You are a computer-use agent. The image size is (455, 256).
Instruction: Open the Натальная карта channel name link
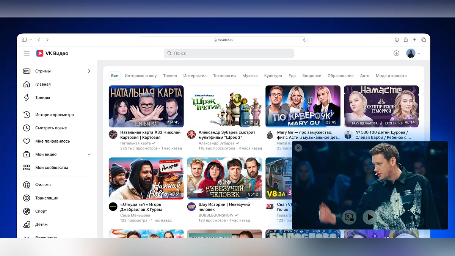coord(135,143)
